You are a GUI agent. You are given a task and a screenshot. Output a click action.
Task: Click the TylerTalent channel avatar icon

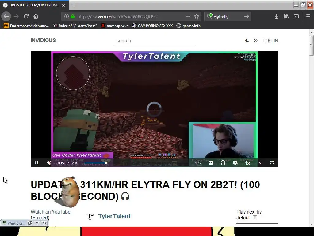click(90, 216)
